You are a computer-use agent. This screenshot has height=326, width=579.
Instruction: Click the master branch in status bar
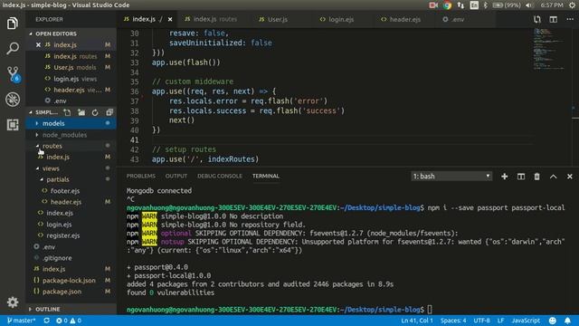point(22,321)
